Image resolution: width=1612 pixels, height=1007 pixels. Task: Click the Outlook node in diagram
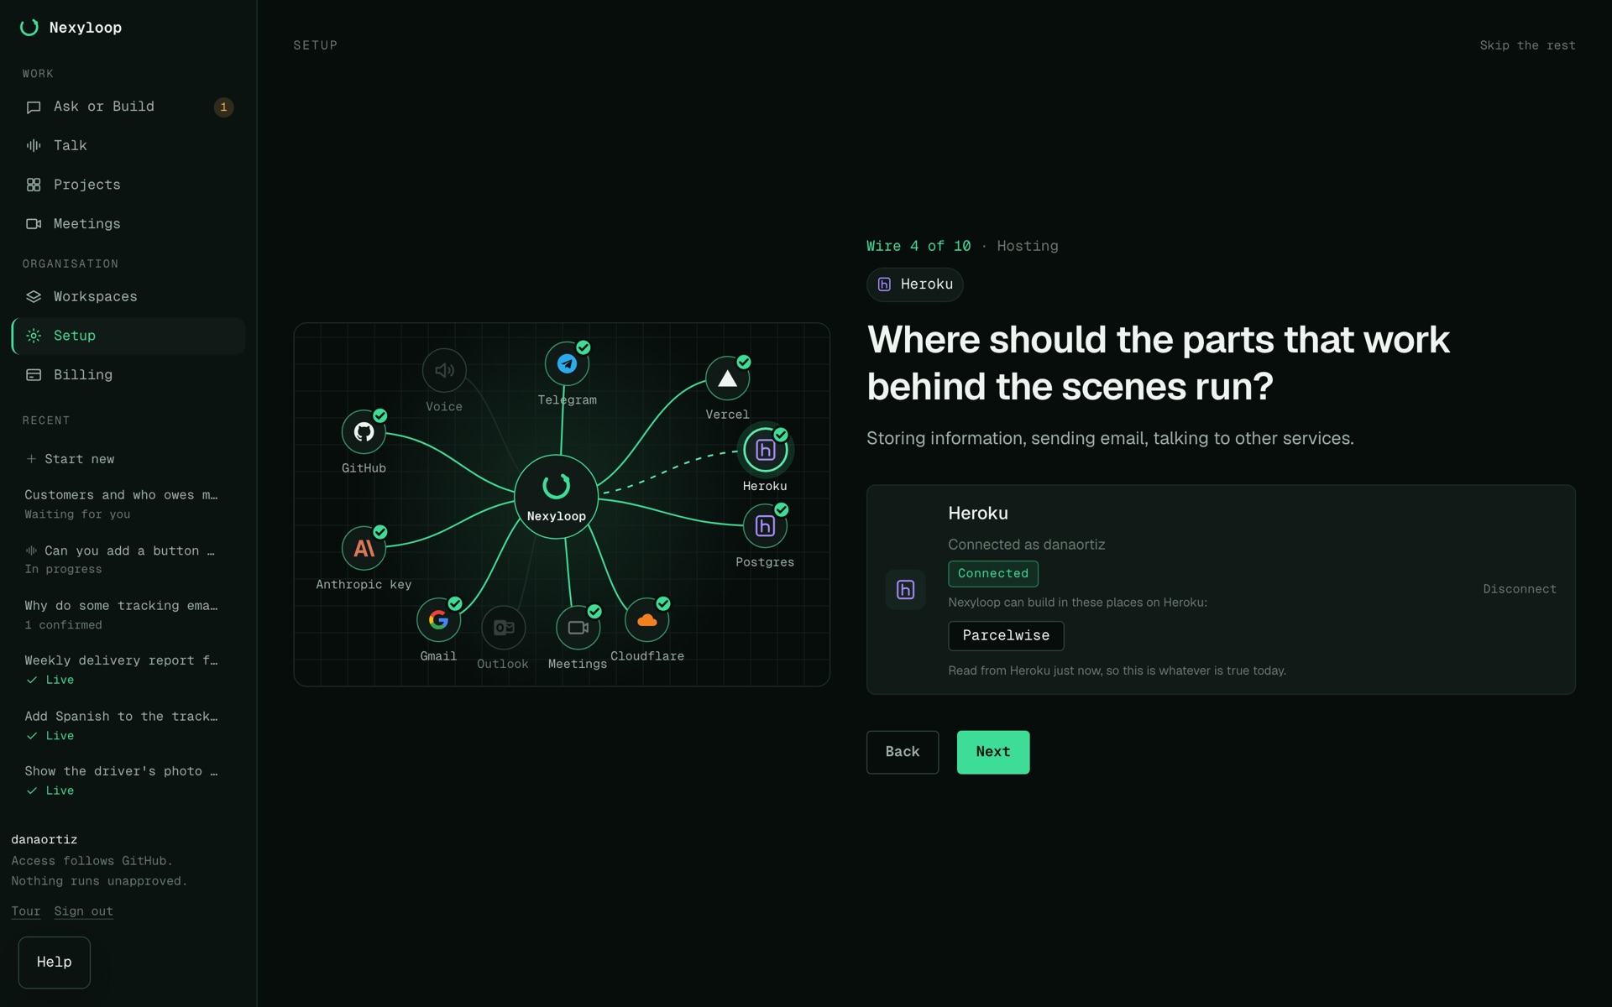504,628
